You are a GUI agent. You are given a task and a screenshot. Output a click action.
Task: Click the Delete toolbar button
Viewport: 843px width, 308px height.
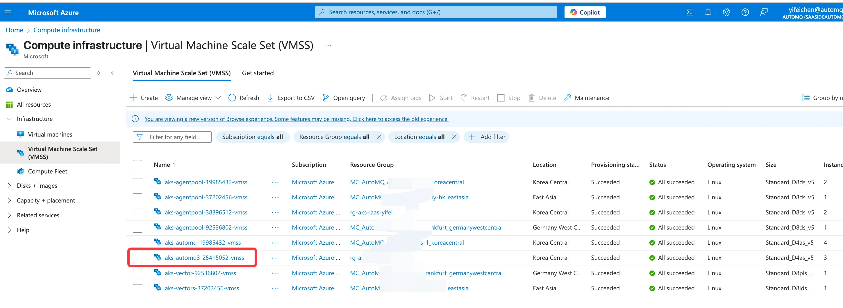(x=542, y=98)
